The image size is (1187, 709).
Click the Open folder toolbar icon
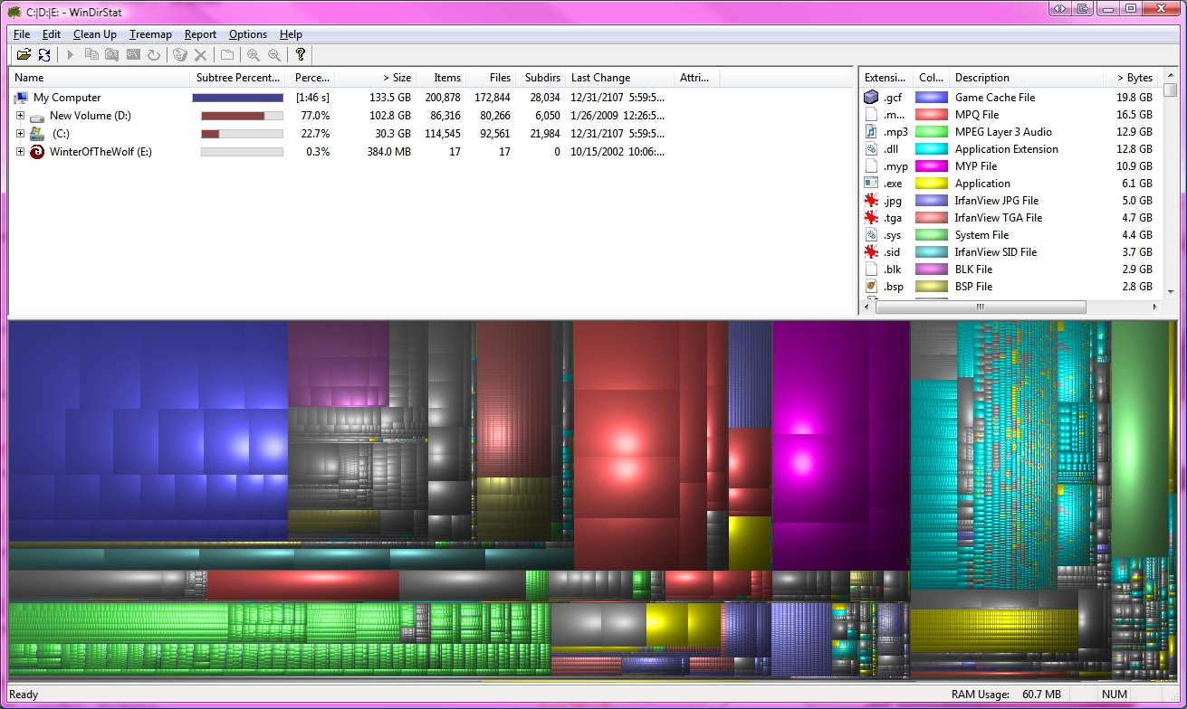[24, 55]
